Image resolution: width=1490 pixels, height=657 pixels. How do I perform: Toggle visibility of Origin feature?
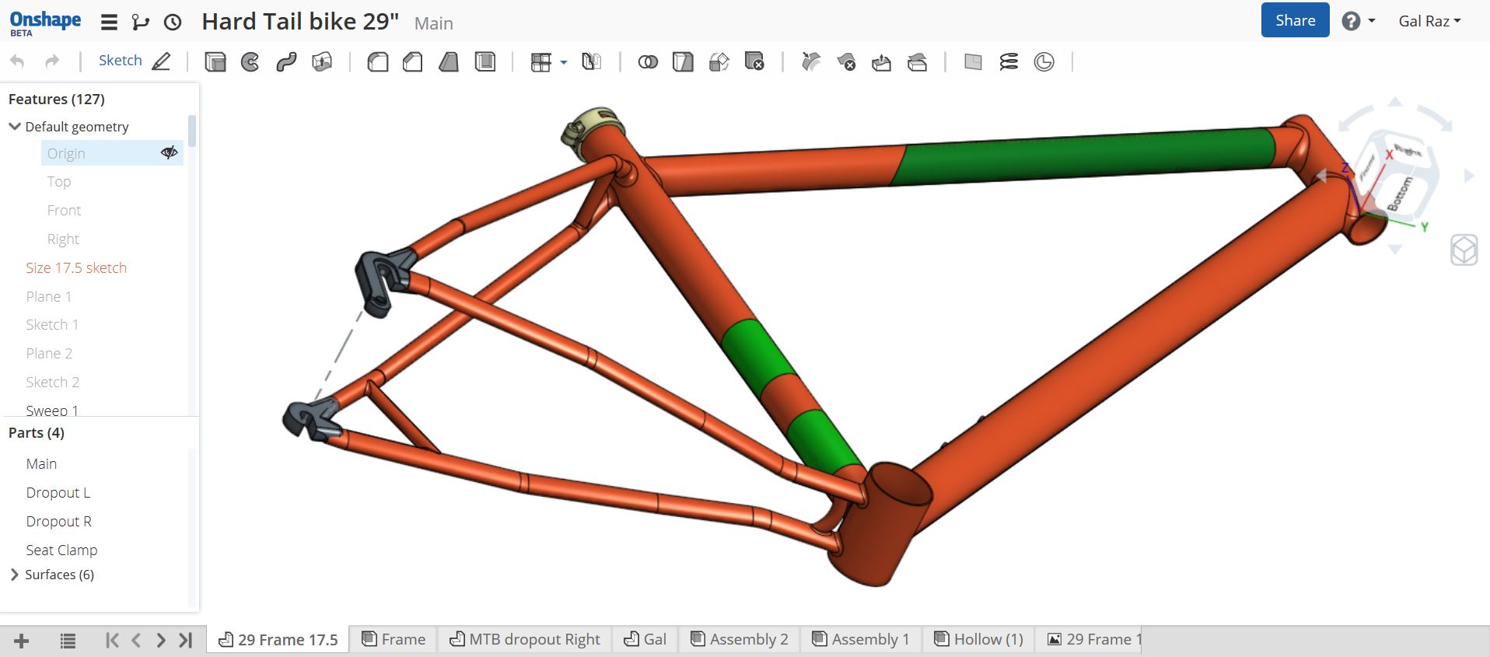169,152
